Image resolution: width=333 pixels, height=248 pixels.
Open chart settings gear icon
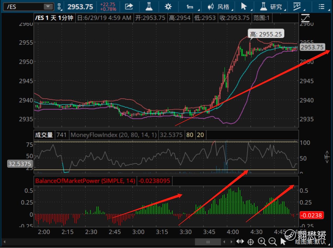pyautogui.click(x=168, y=7)
